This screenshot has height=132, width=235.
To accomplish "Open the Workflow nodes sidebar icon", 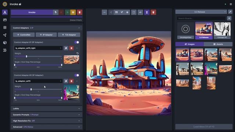I will [5, 35].
